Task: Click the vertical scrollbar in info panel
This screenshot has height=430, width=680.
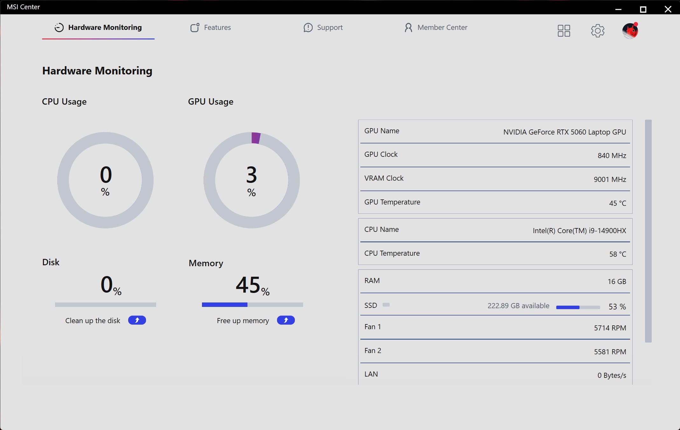Action: click(x=648, y=231)
